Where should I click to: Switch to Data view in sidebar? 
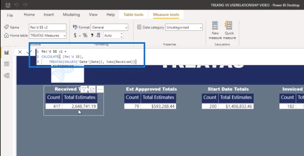(x=7, y=64)
